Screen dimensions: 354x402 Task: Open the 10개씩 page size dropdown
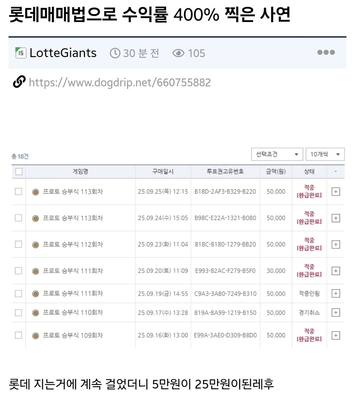[325, 154]
